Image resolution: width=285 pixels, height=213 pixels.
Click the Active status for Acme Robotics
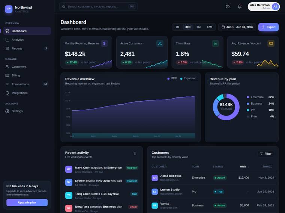(220, 178)
